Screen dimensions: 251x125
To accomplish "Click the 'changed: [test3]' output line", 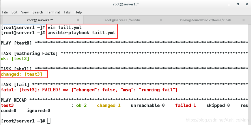I will pos(21,74).
